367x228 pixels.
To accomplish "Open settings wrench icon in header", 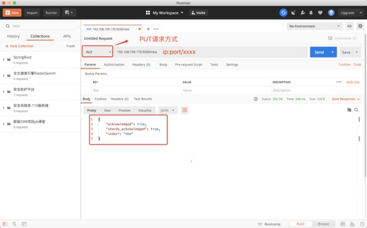I will [303, 12].
